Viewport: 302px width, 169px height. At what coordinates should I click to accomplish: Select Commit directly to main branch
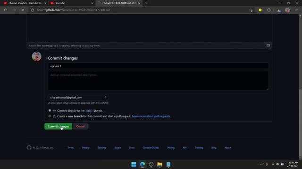coord(50,111)
